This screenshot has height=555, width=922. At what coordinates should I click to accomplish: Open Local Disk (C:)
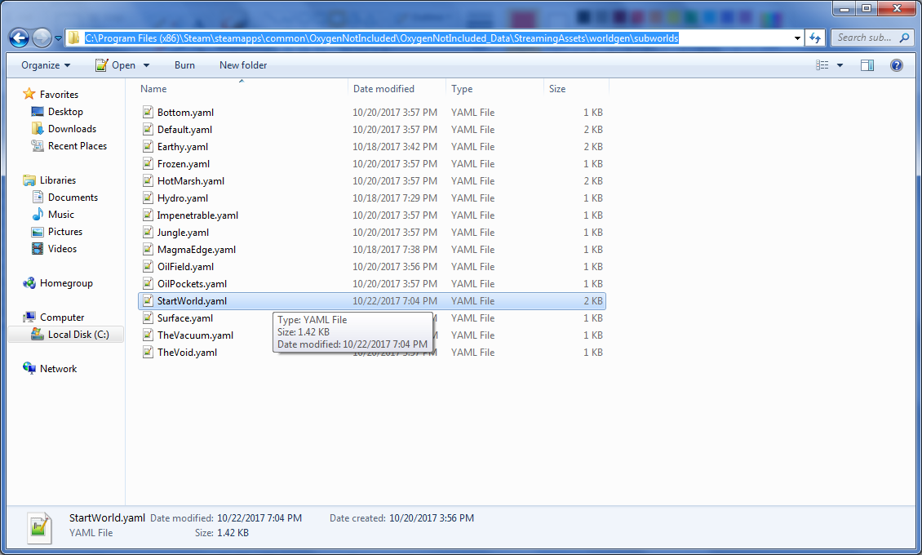pos(78,335)
